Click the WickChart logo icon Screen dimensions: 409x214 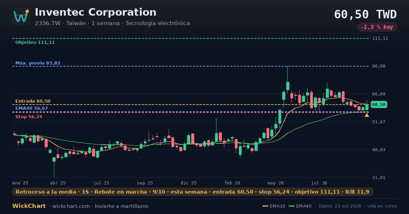21,16
